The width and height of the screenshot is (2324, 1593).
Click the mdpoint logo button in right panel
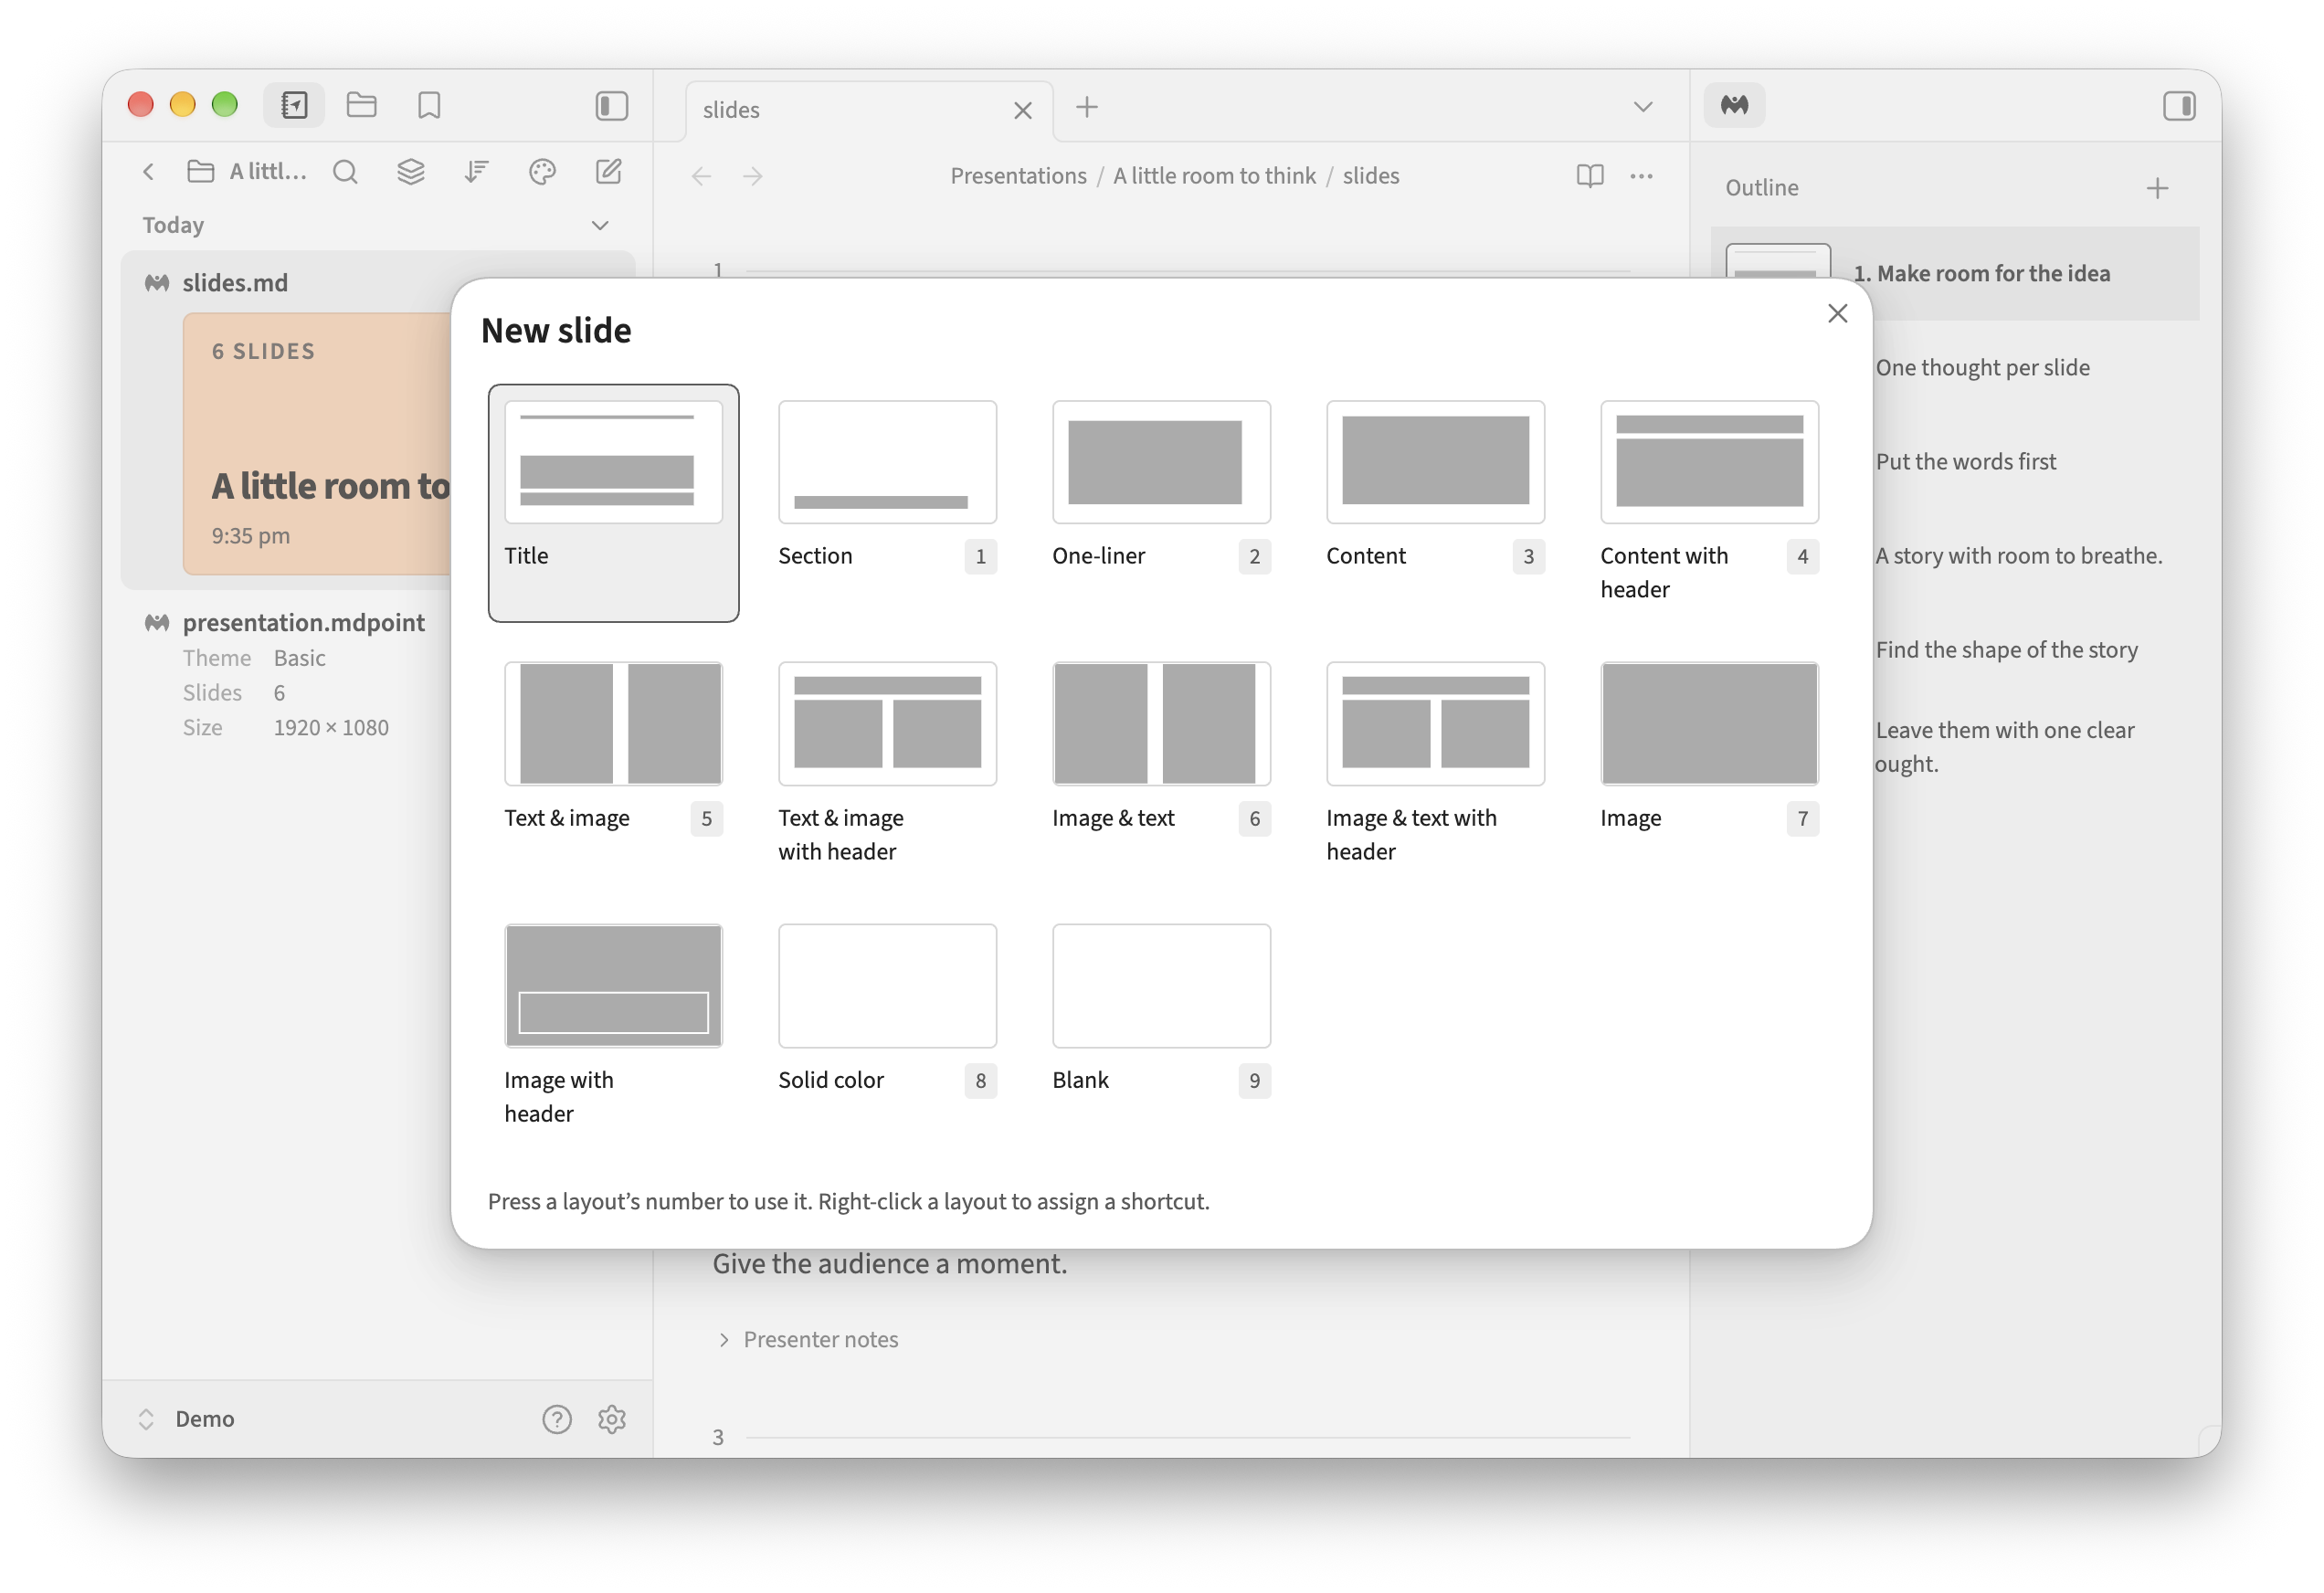(x=1734, y=105)
